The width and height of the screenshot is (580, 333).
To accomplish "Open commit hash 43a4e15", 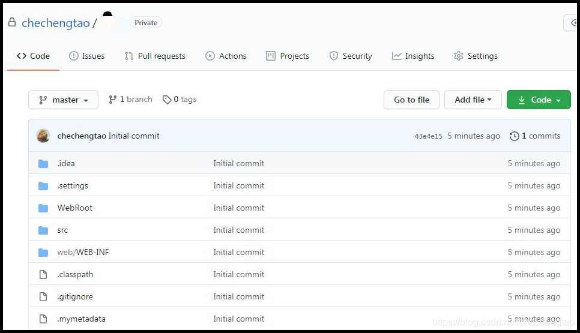I will [x=428, y=136].
